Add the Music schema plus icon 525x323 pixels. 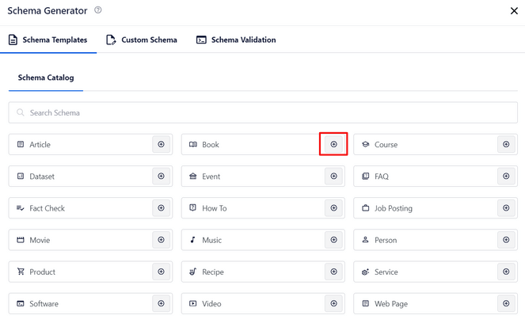click(333, 240)
